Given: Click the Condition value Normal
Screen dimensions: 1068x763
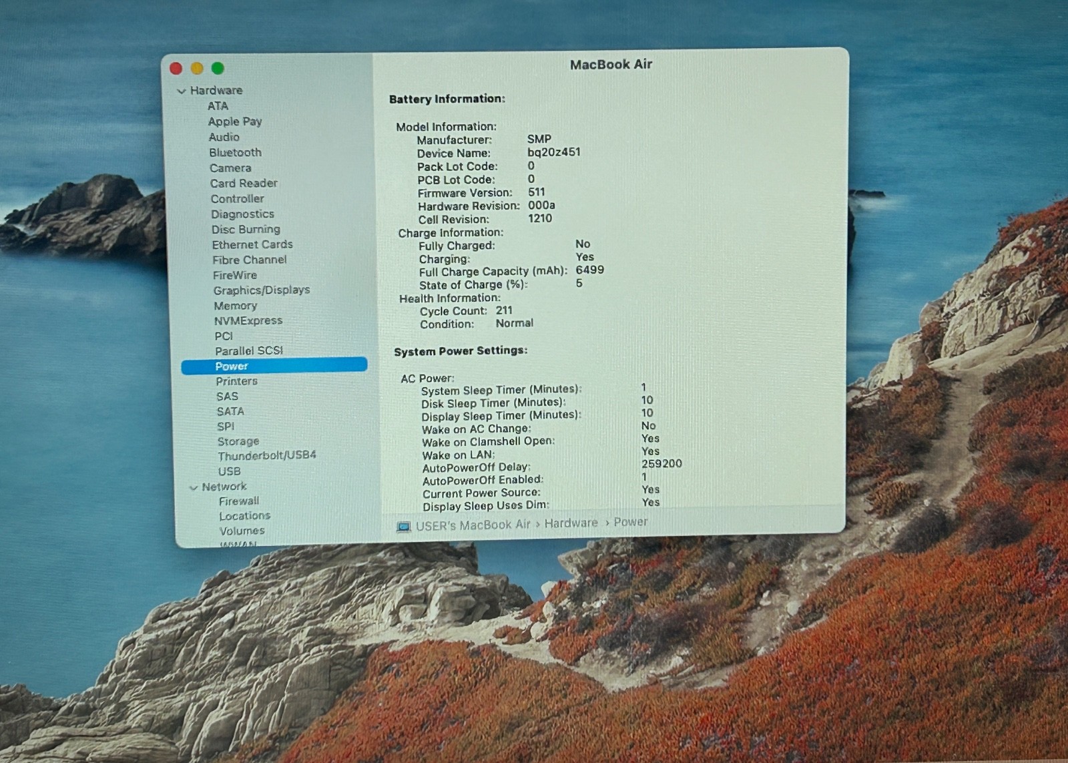Looking at the screenshot, I should (515, 323).
